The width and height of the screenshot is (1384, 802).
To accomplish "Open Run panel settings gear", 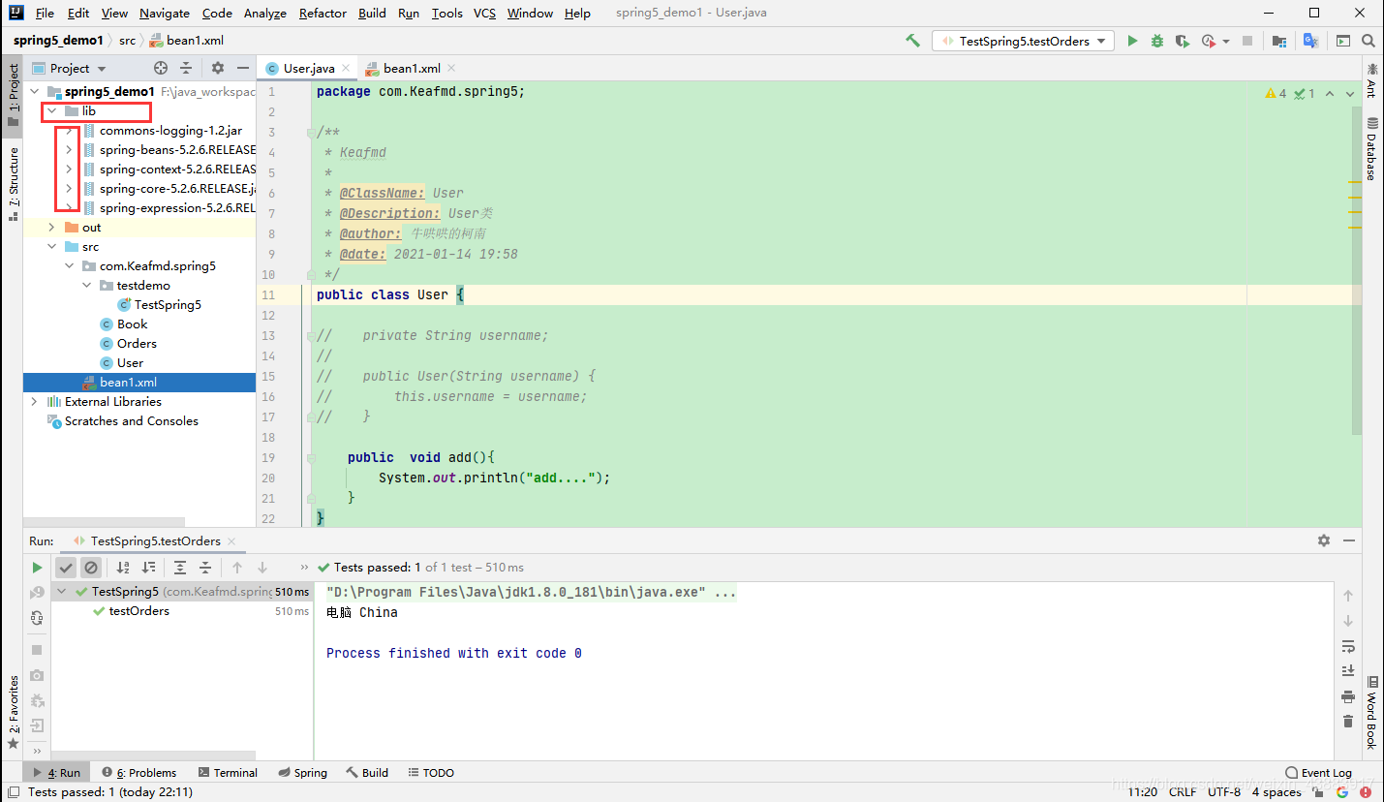I will [x=1324, y=540].
